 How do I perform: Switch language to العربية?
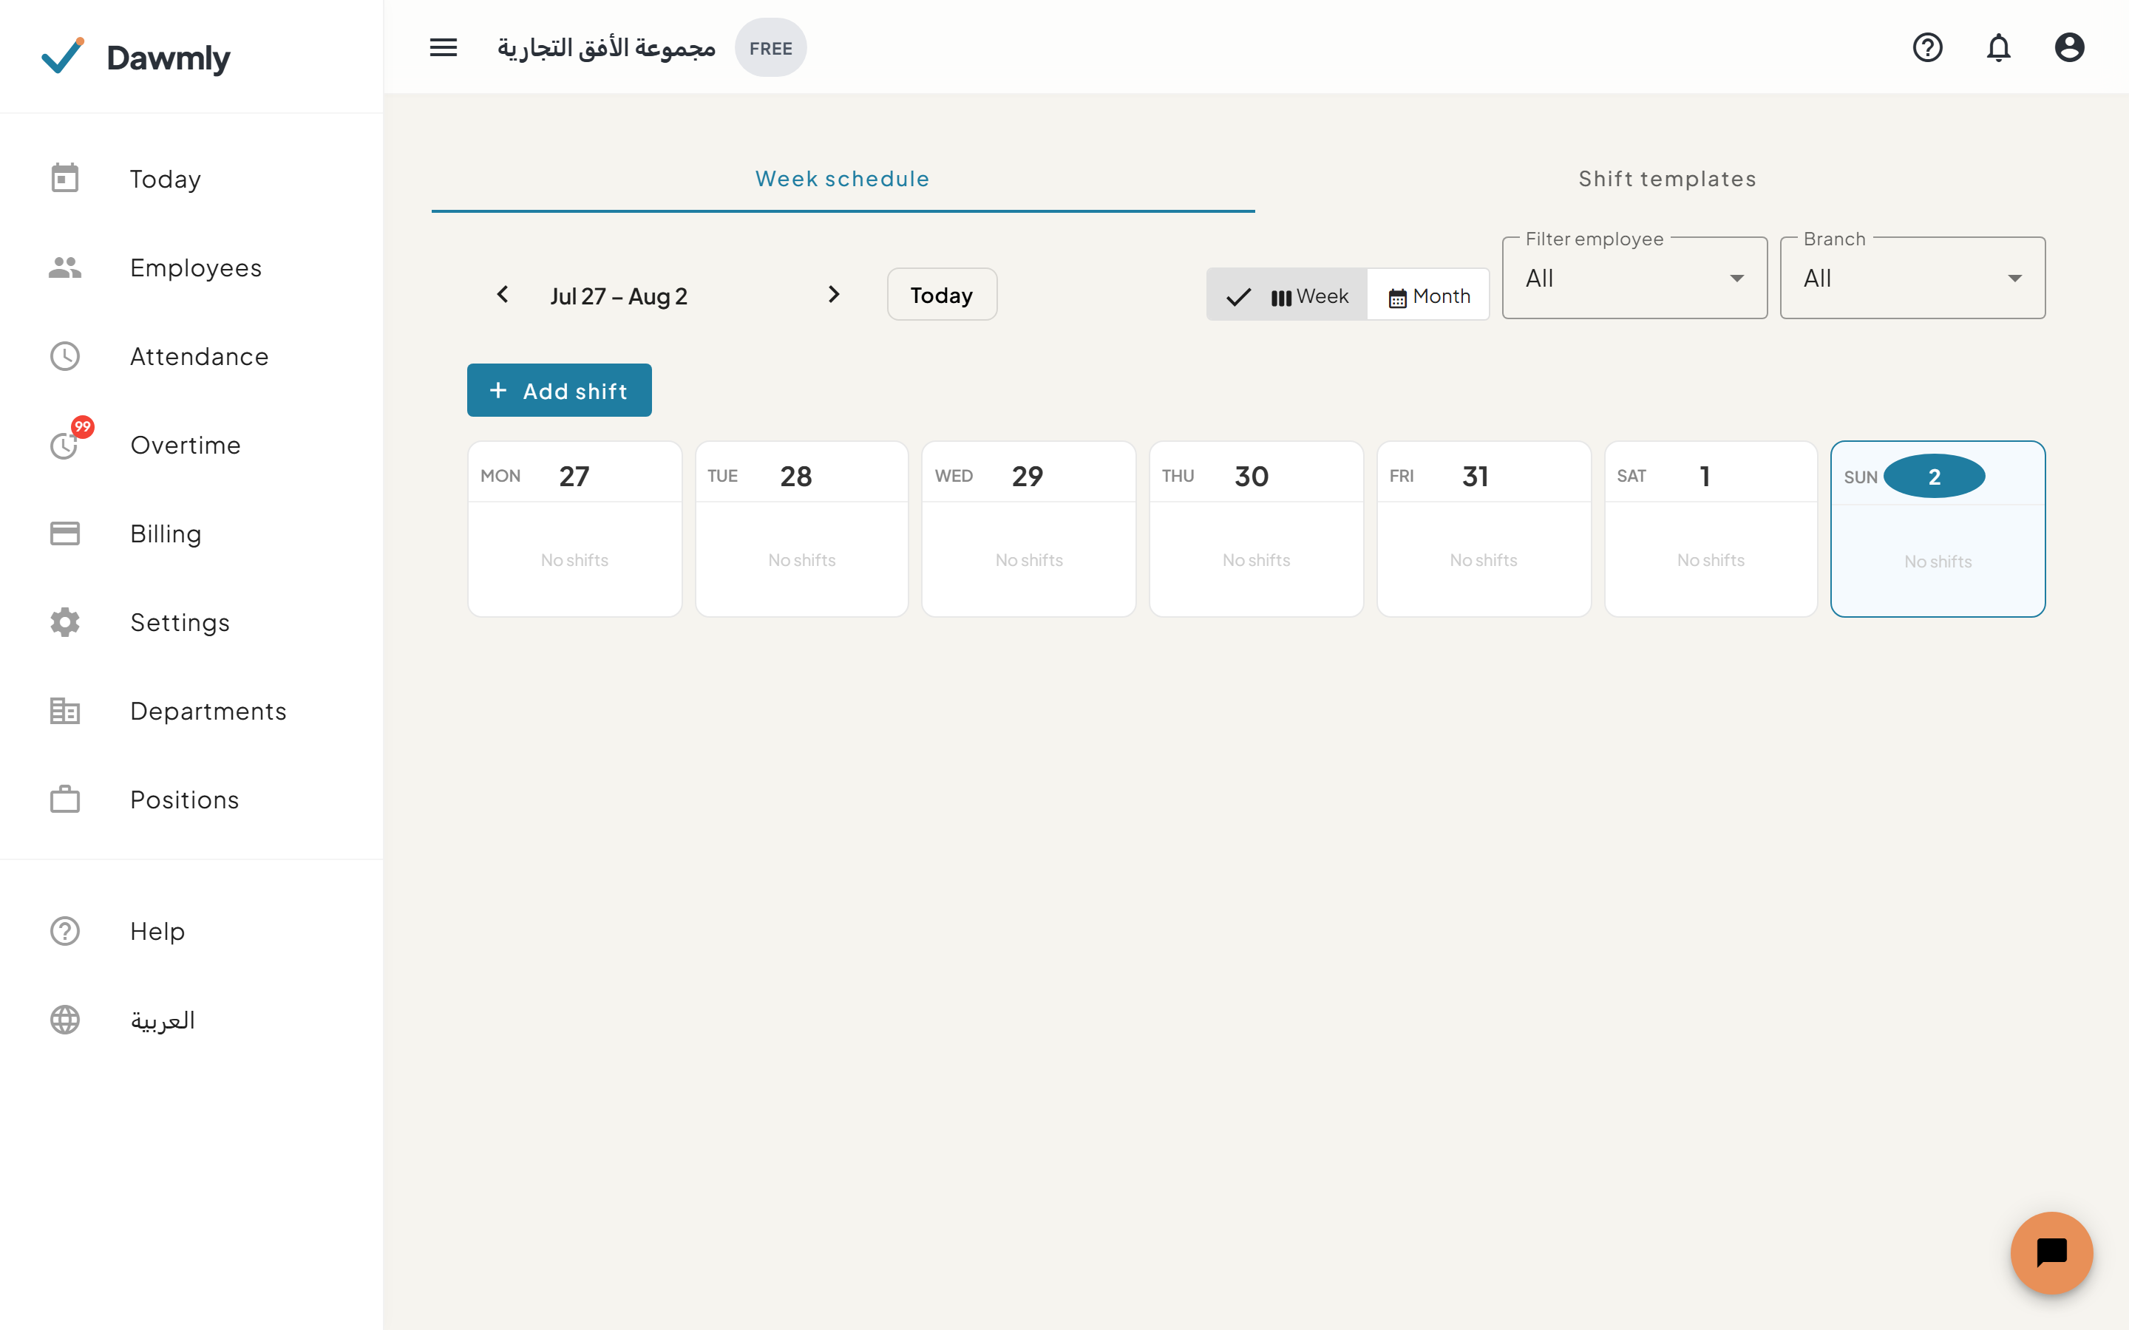pyautogui.click(x=191, y=1020)
